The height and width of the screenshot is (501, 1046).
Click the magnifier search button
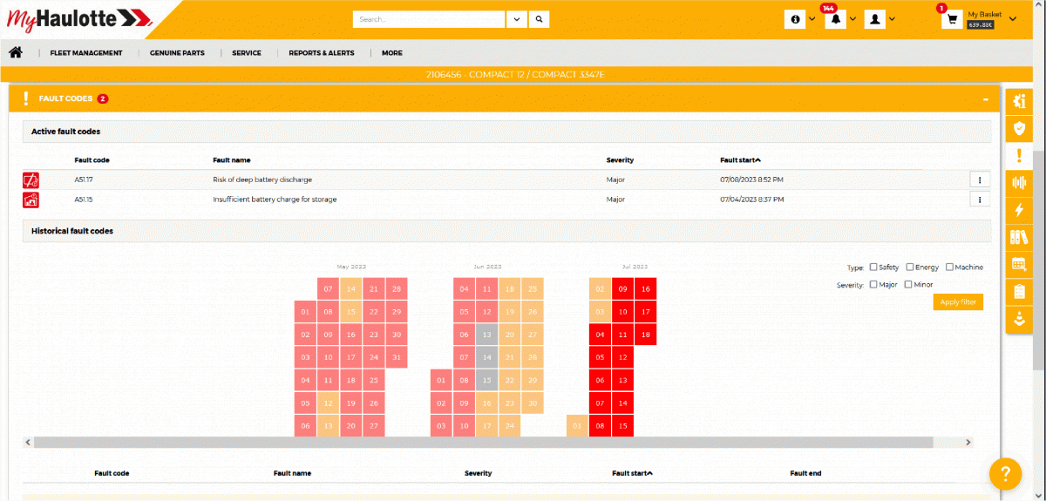540,19
